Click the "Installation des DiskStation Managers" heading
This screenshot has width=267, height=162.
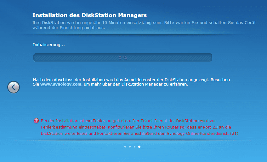coord(89,15)
